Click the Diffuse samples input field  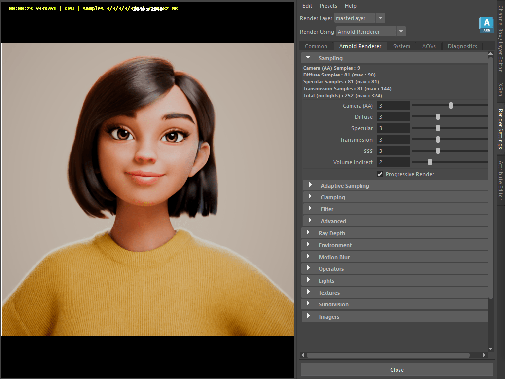point(393,117)
